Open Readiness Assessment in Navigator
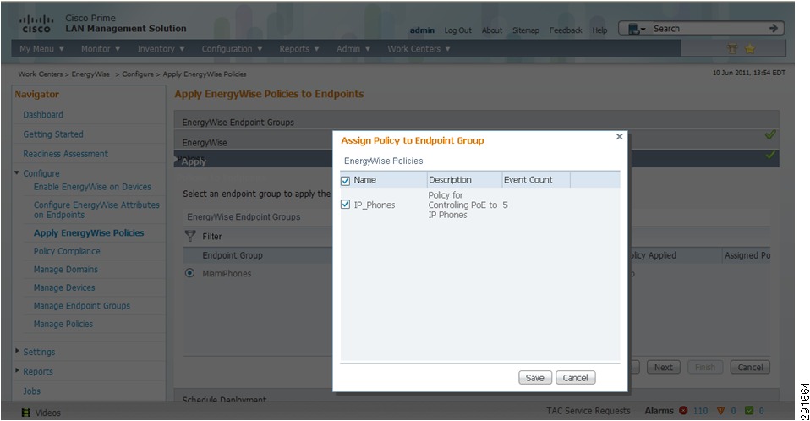Image resolution: width=810 pixels, height=421 pixels. [x=66, y=154]
